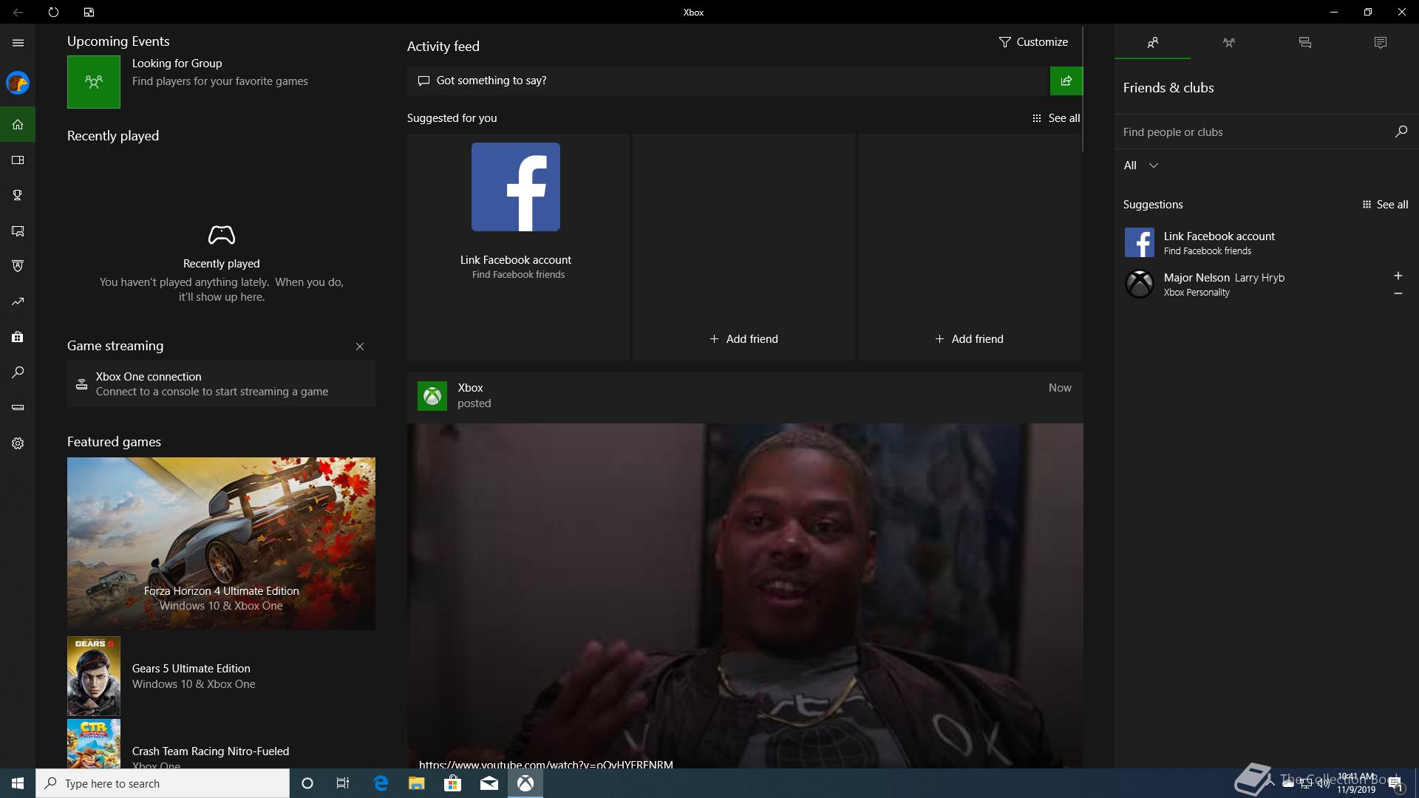
Task: Open the hamburger menu in the sidebar
Action: point(18,43)
